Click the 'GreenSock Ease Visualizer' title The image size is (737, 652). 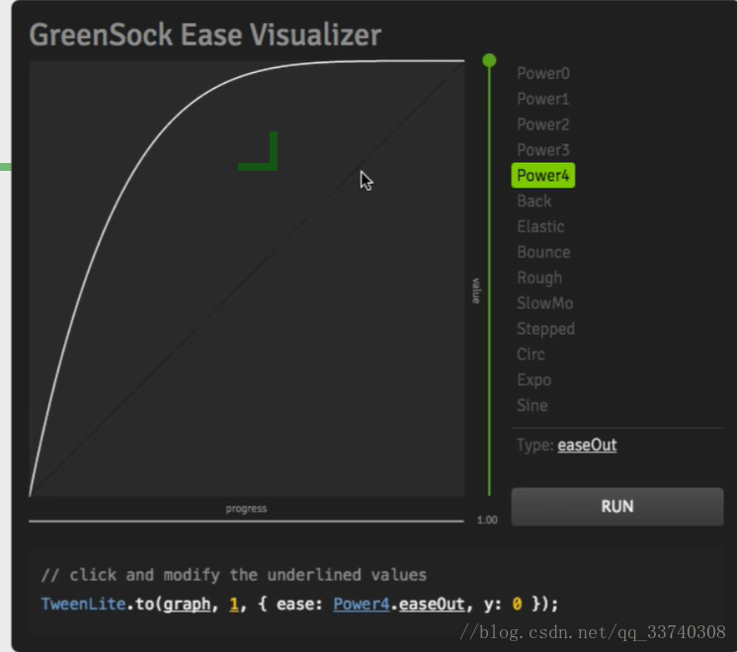tap(205, 35)
